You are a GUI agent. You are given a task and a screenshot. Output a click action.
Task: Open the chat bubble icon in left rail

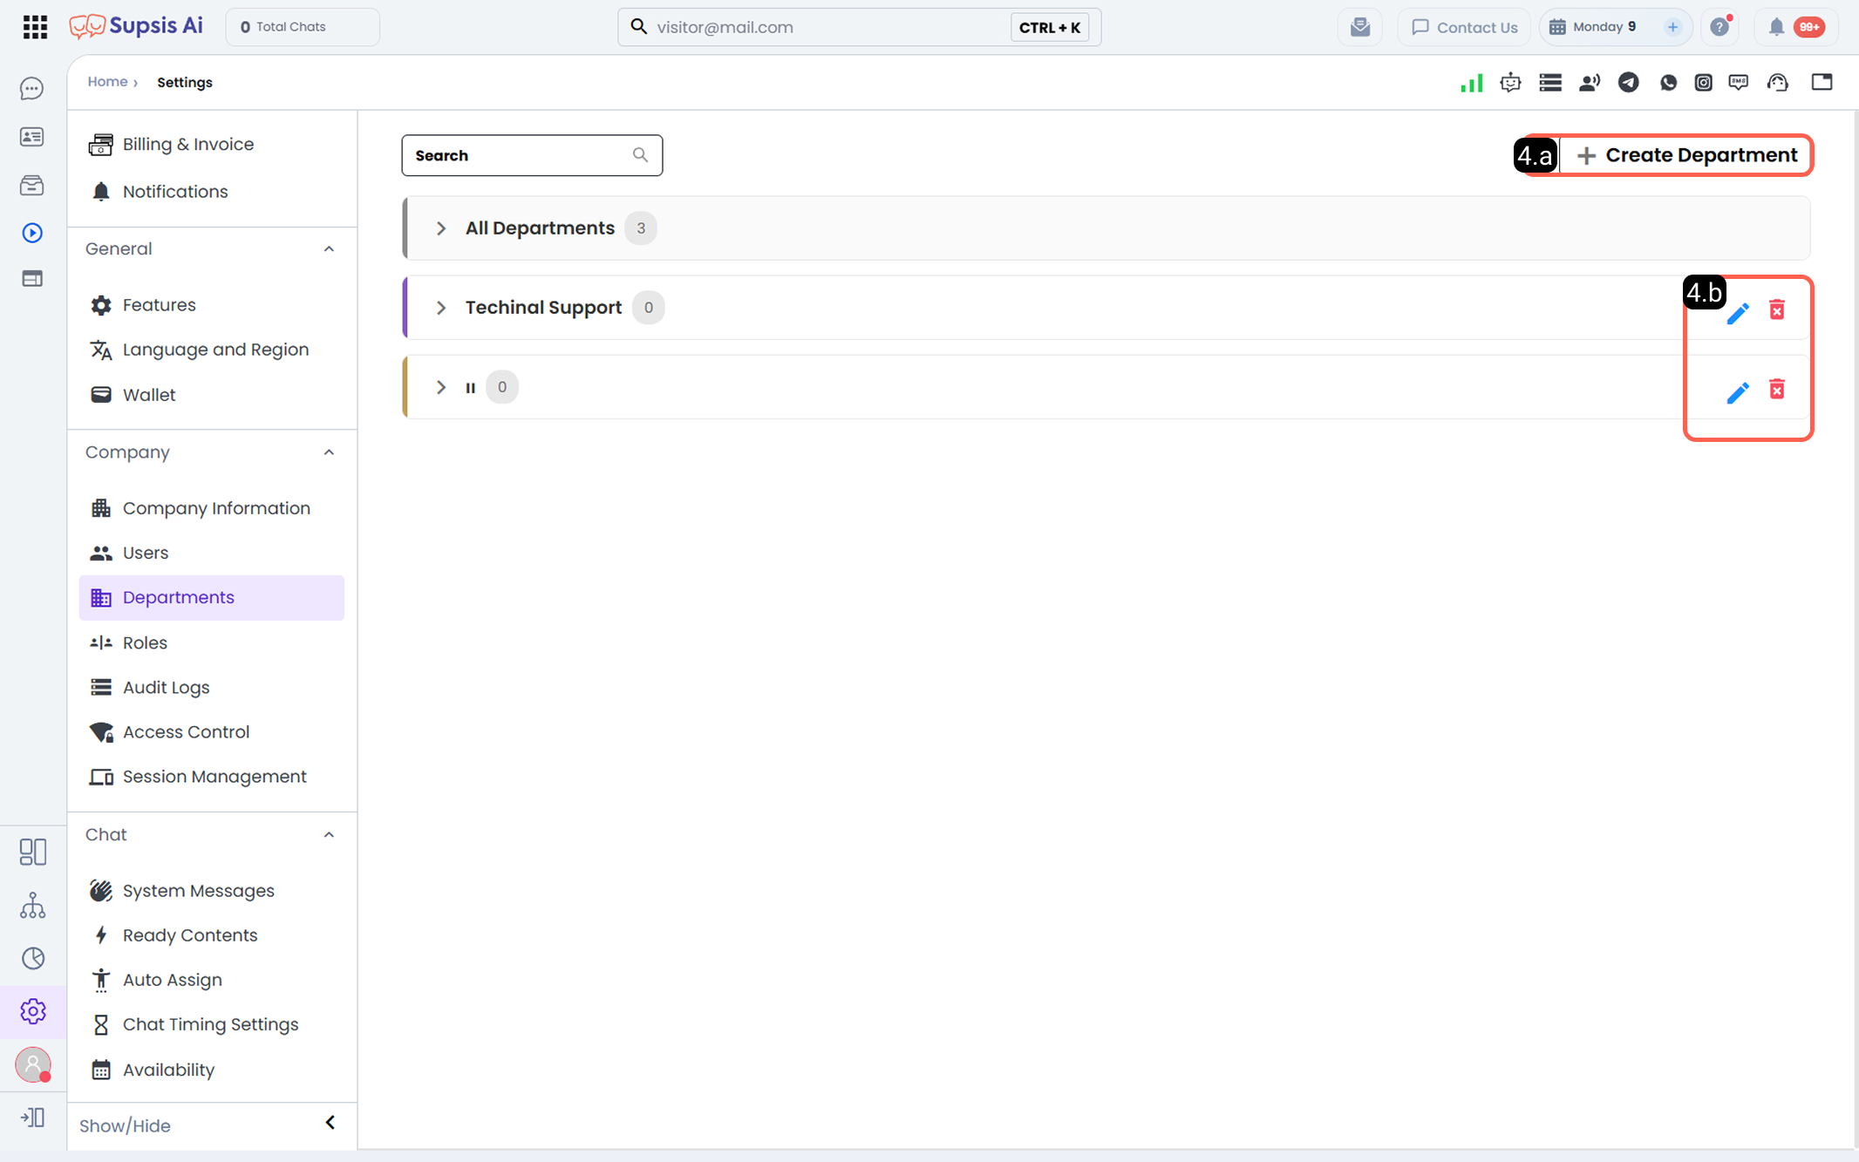[x=32, y=89]
